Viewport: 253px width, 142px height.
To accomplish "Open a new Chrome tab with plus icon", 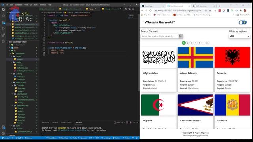I will pyautogui.click(x=219, y=6).
